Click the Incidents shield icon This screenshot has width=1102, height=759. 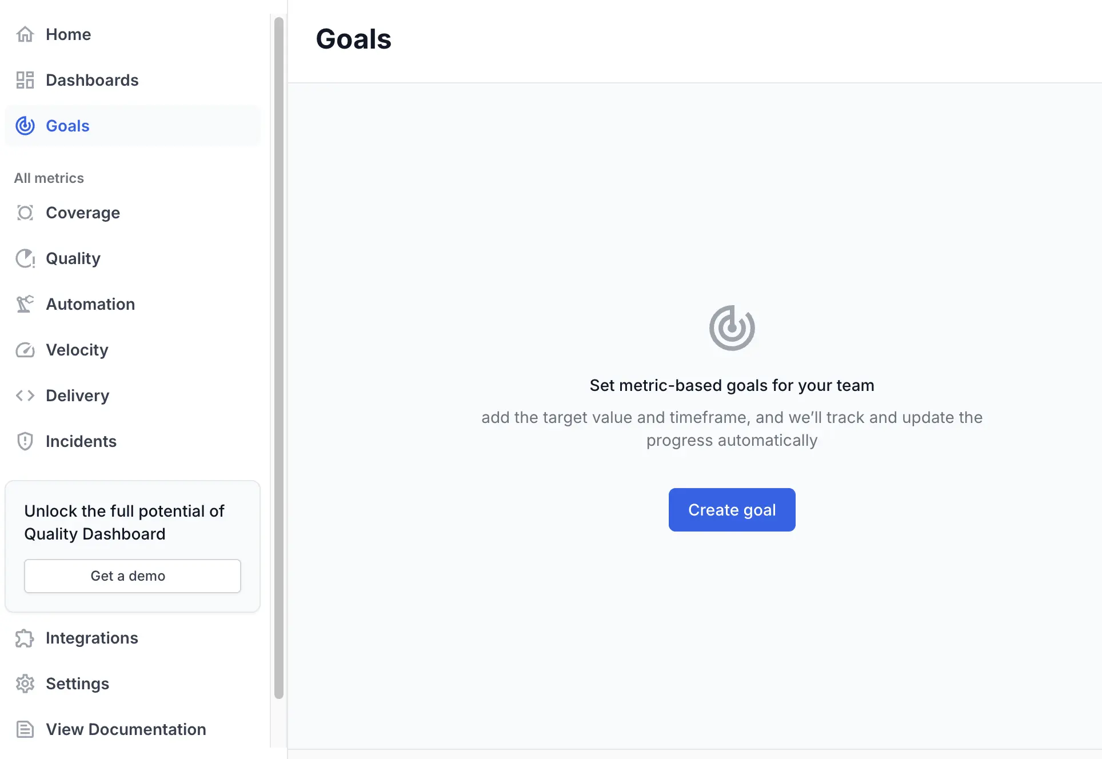[x=25, y=441]
